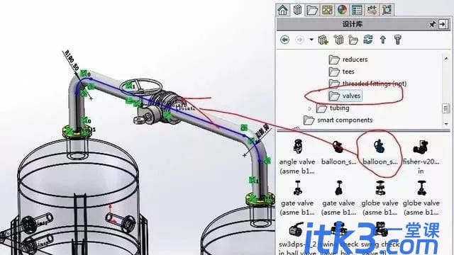Click the folder tree scroll-down arrow
This screenshot has height=255, width=454.
(446, 124)
